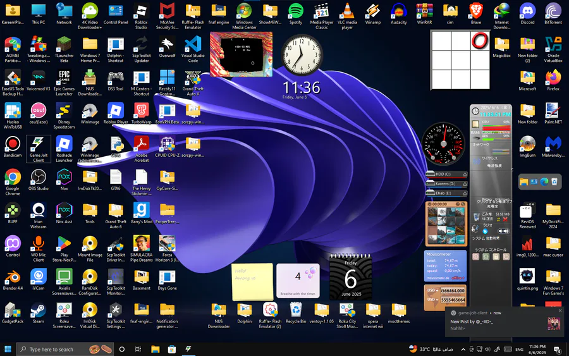Open Edge from the small desktop dock

(x=544, y=182)
